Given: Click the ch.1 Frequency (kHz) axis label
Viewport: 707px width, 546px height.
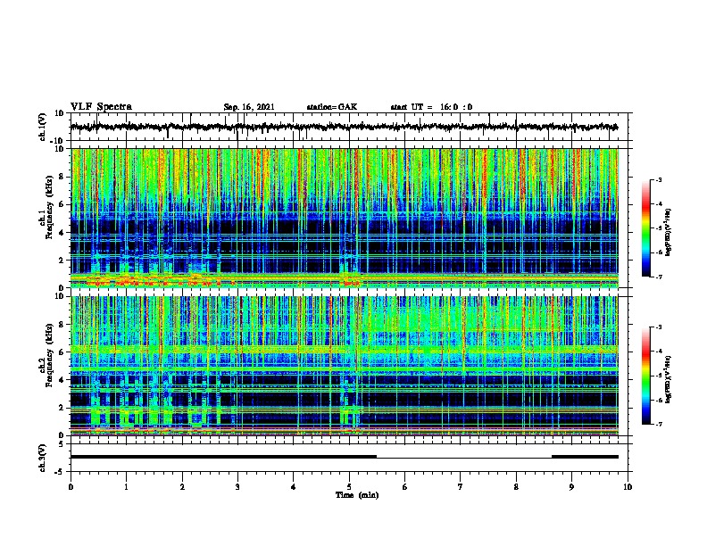Looking at the screenshot, I should (x=46, y=208).
